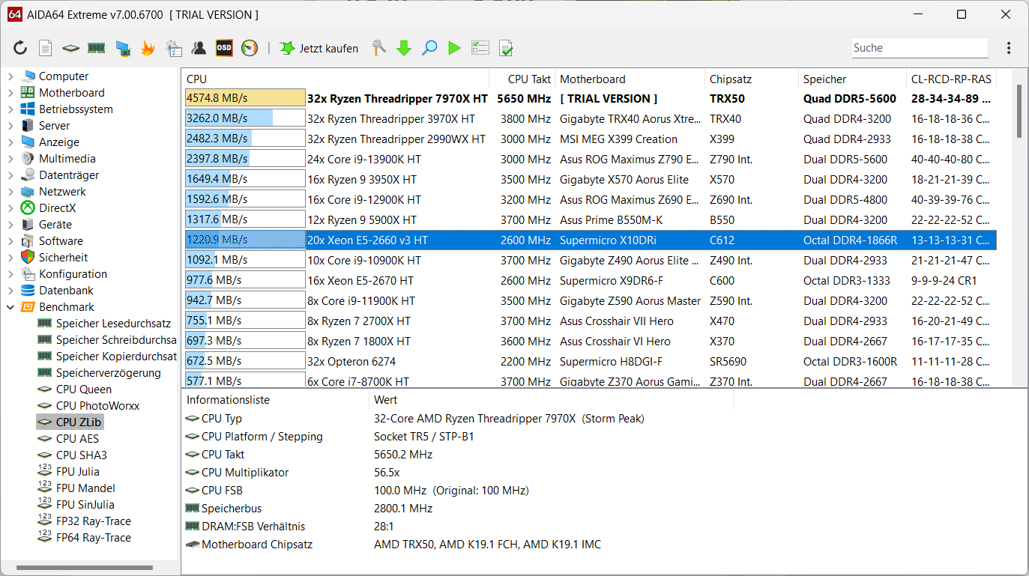Click the user silhouette toolbar icon
This screenshot has height=576, width=1029.
pyautogui.click(x=199, y=48)
